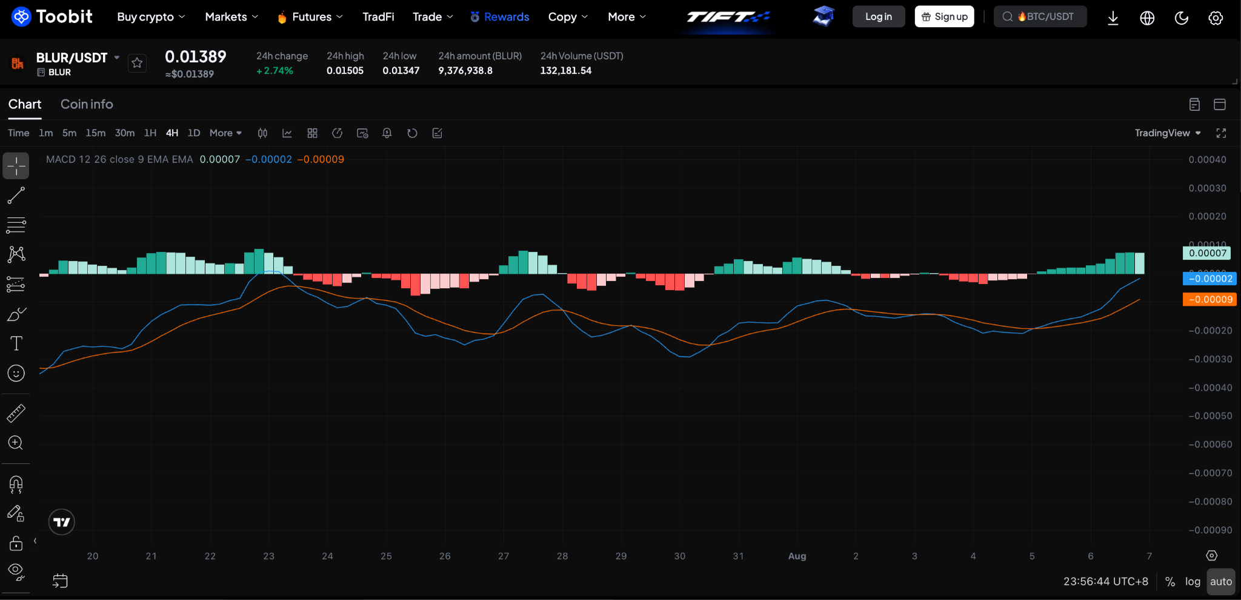Expand the BLUR/USDT pair selector arrow
This screenshot has width=1241, height=600.
(x=117, y=58)
